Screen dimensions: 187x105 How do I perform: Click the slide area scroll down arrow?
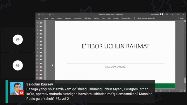pos(185,82)
